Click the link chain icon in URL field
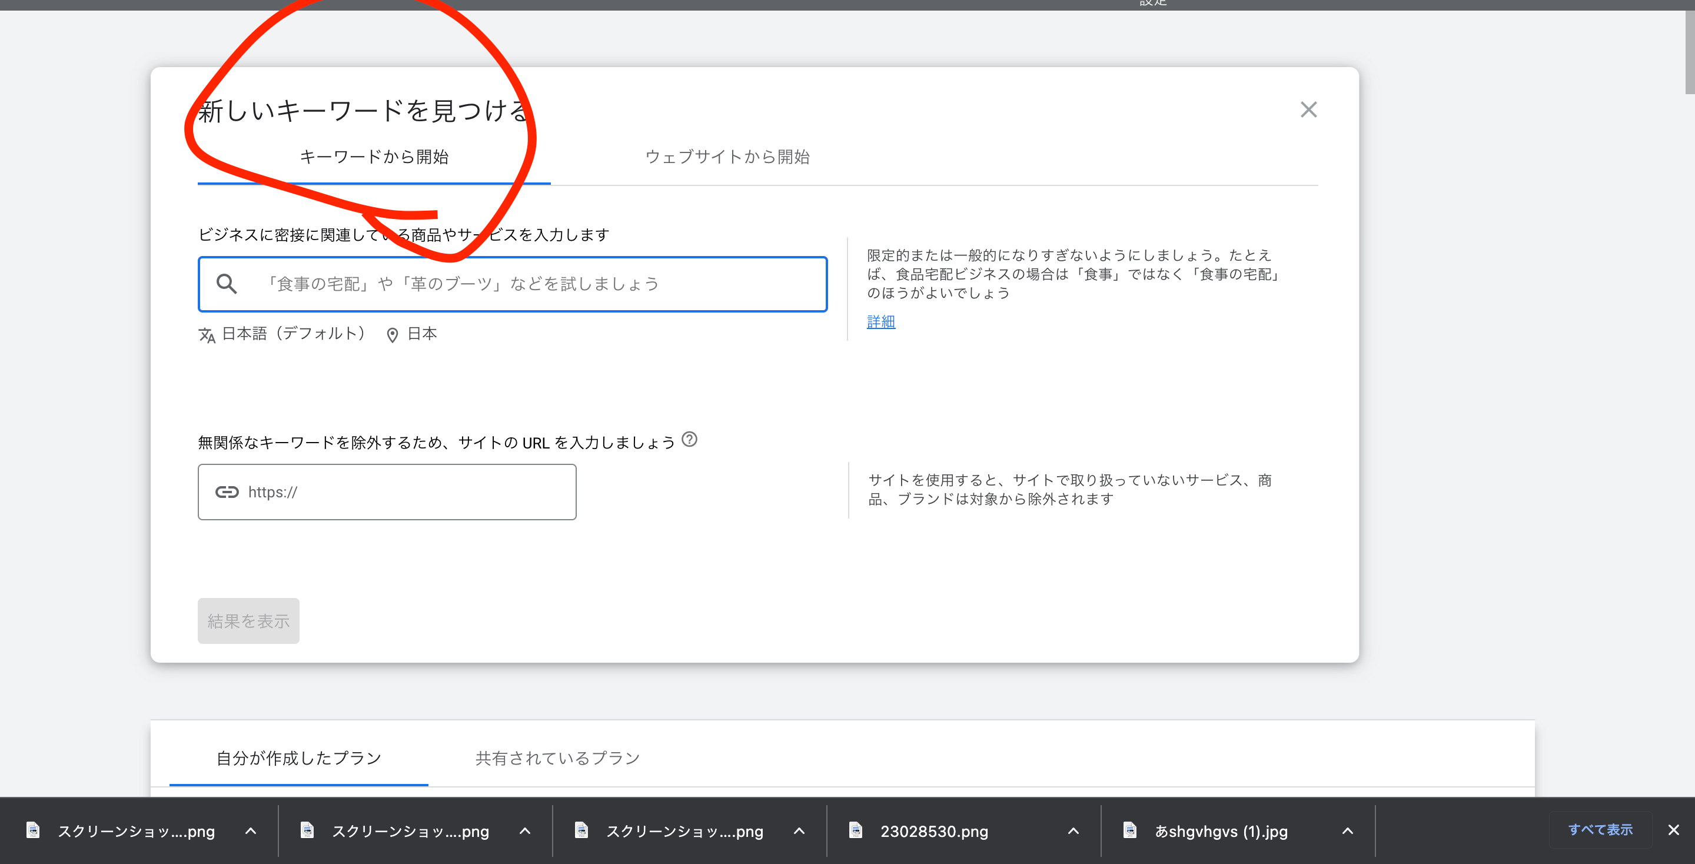1695x864 pixels. [x=227, y=492]
